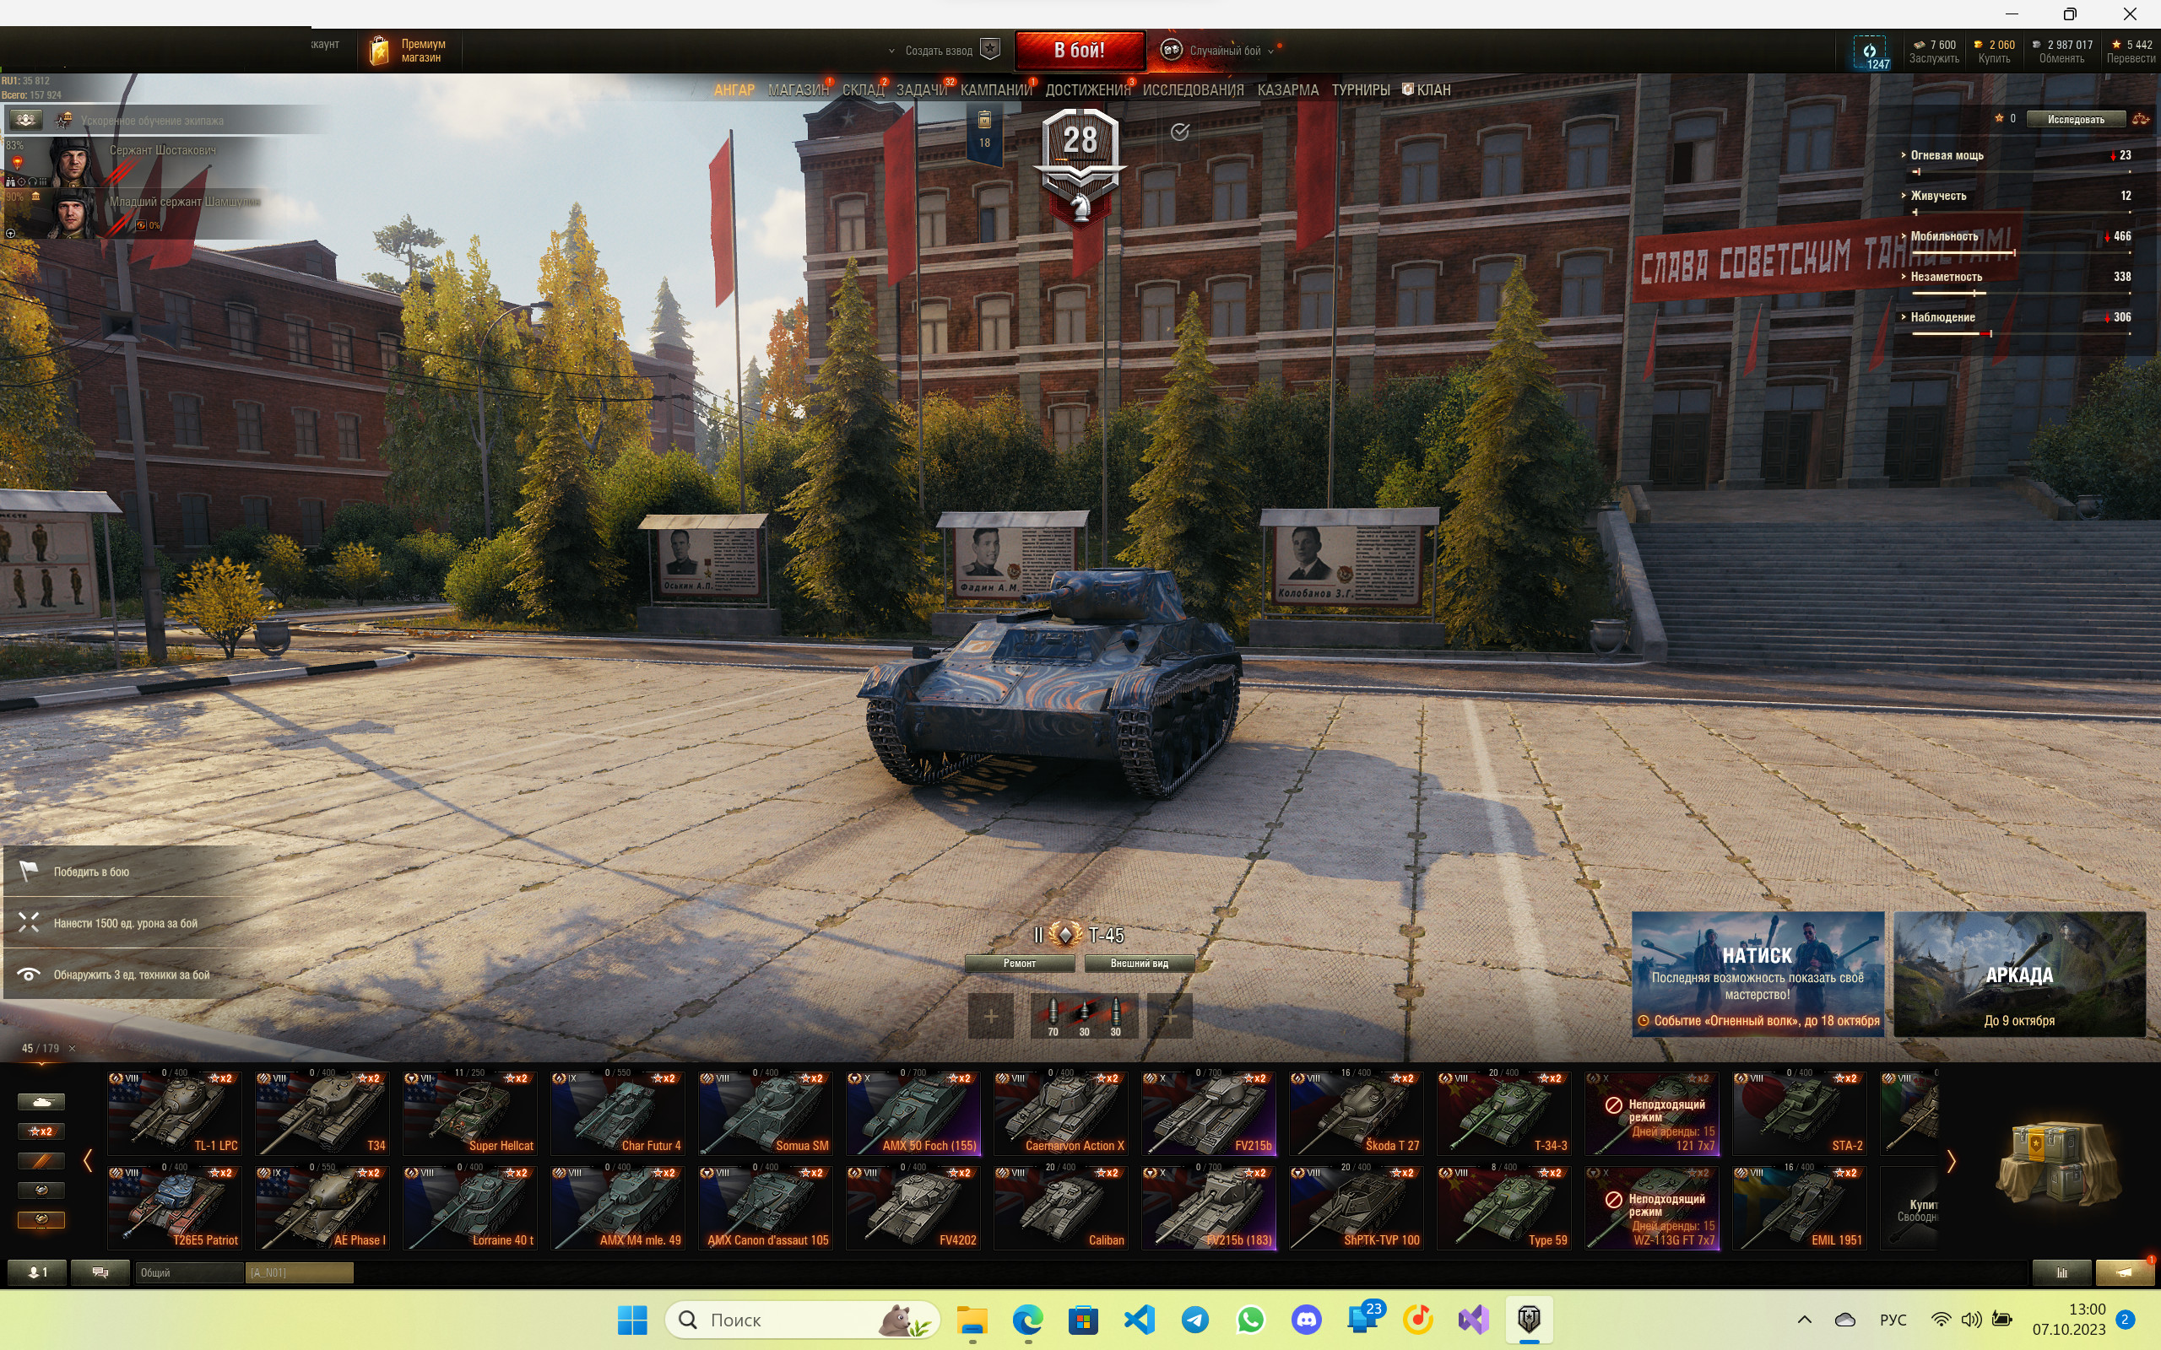2161x1350 pixels.
Task: Open the АРКАДА mode banner
Action: click(x=2019, y=974)
